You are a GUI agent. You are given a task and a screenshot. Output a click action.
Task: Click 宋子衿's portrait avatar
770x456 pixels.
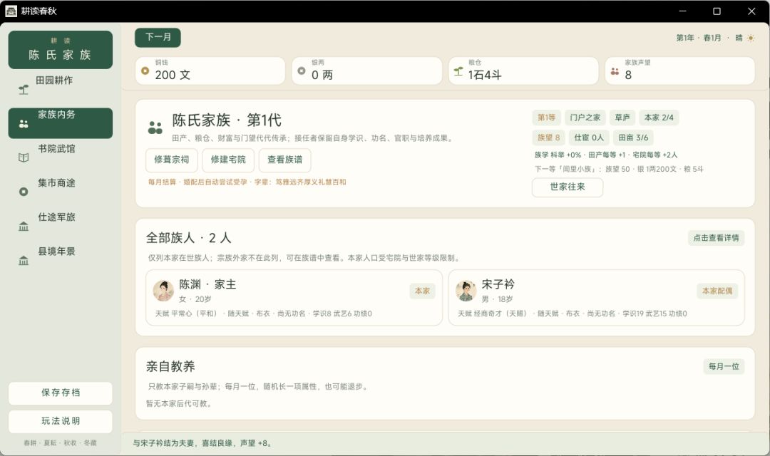[x=466, y=291]
